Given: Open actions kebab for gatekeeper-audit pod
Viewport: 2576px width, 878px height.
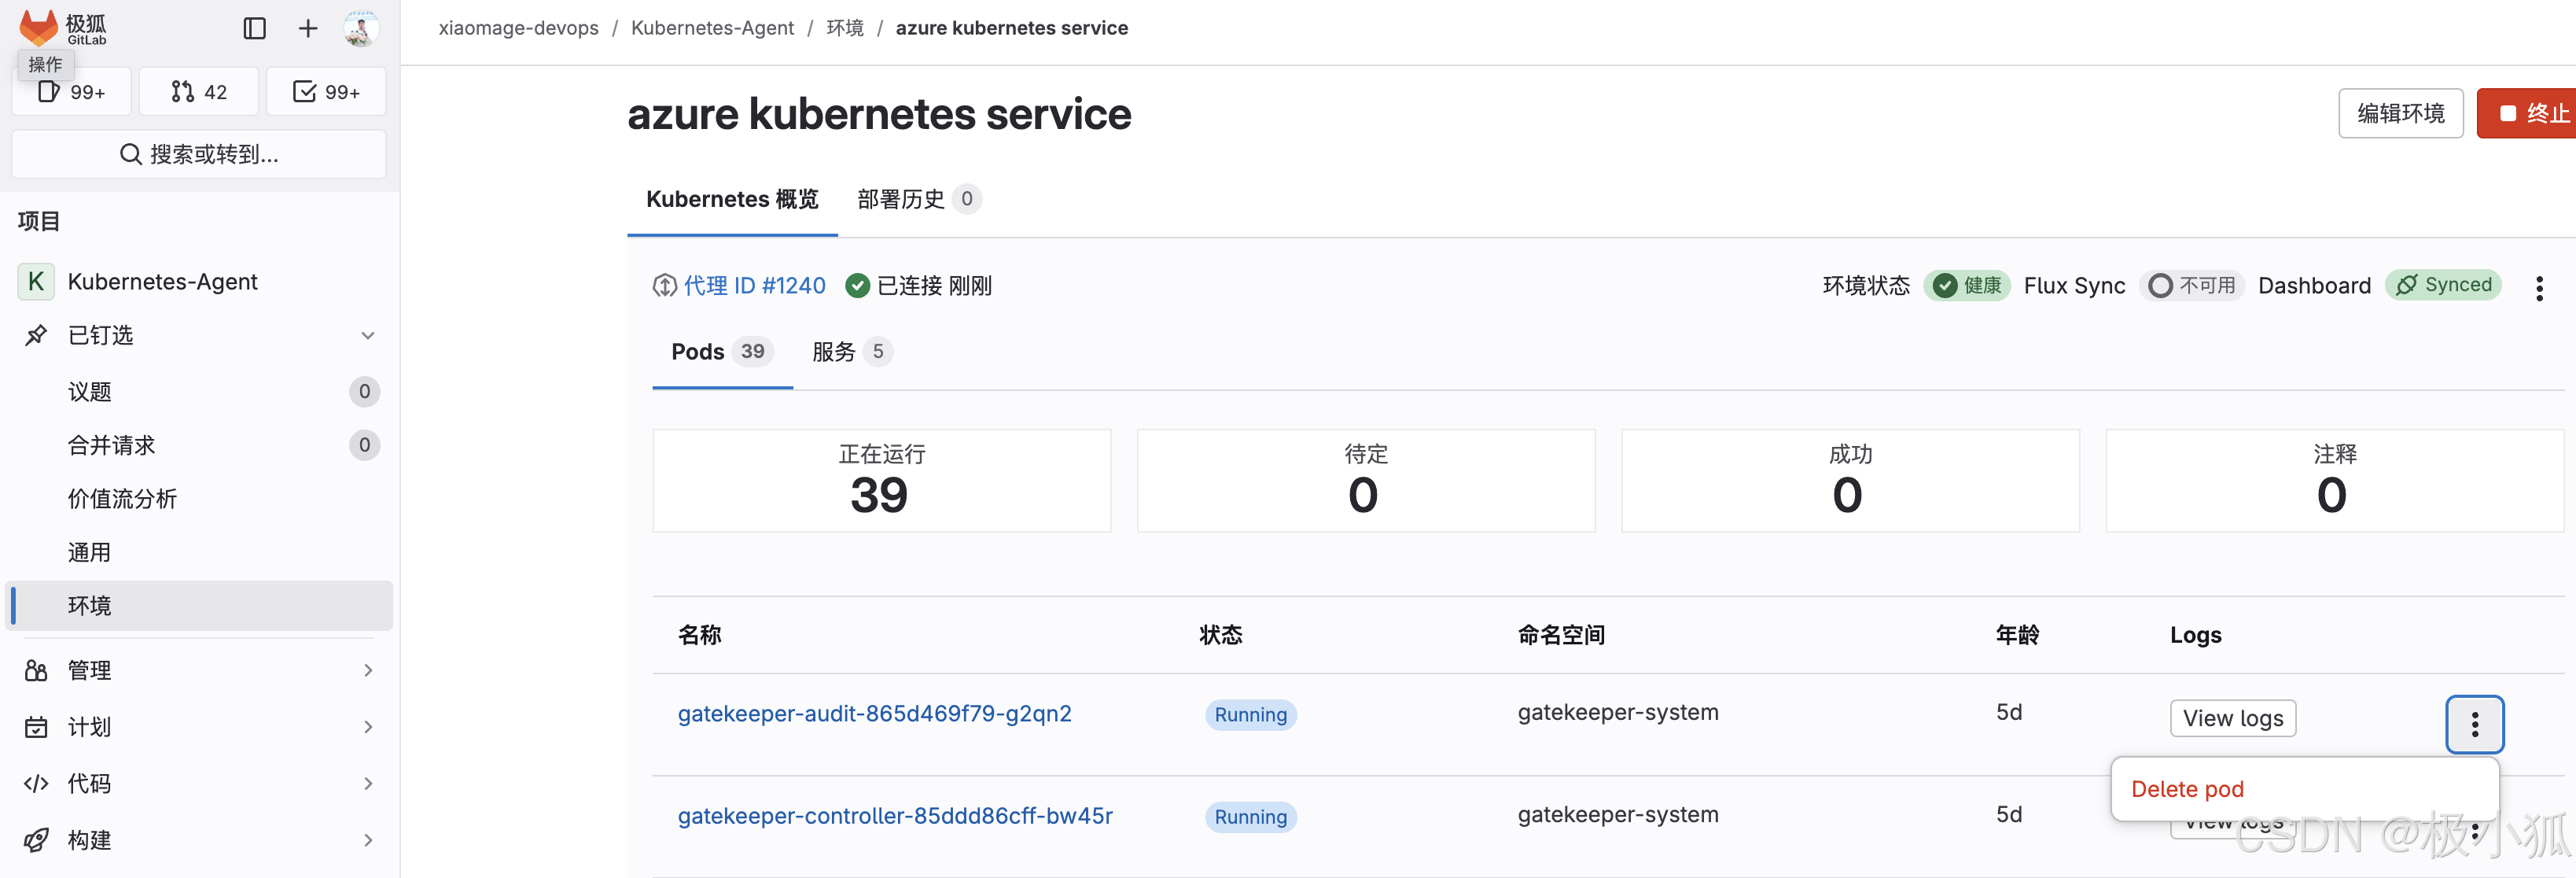Looking at the screenshot, I should tap(2474, 724).
